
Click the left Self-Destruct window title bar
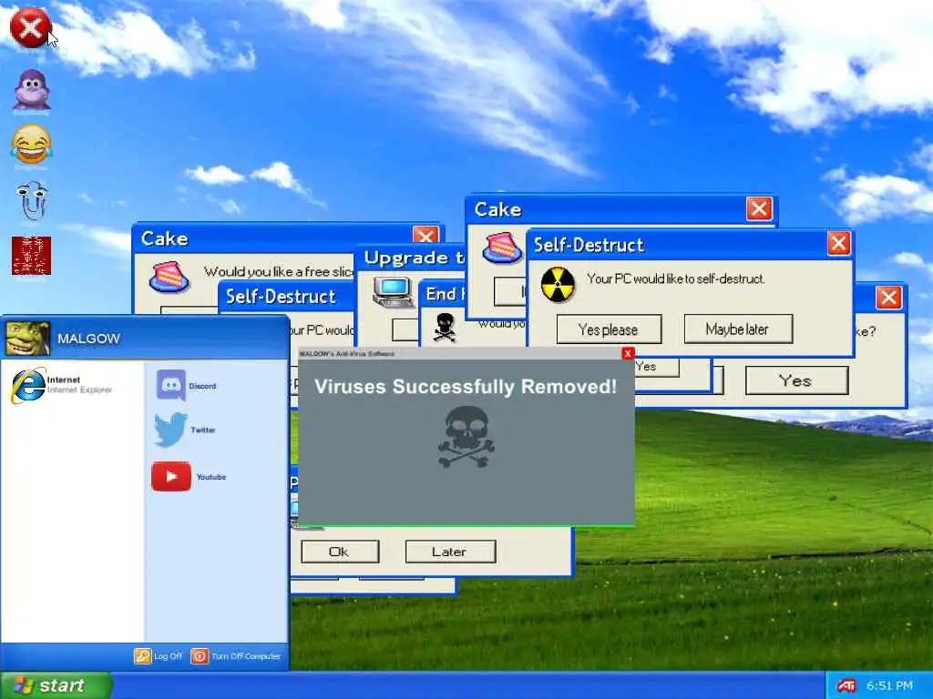coord(285,296)
